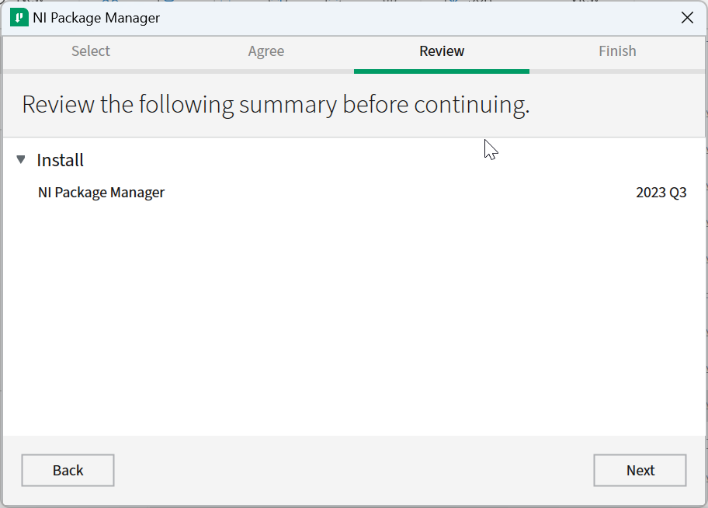Click footer space between Back and Next
The width and height of the screenshot is (708, 508).
tap(354, 470)
